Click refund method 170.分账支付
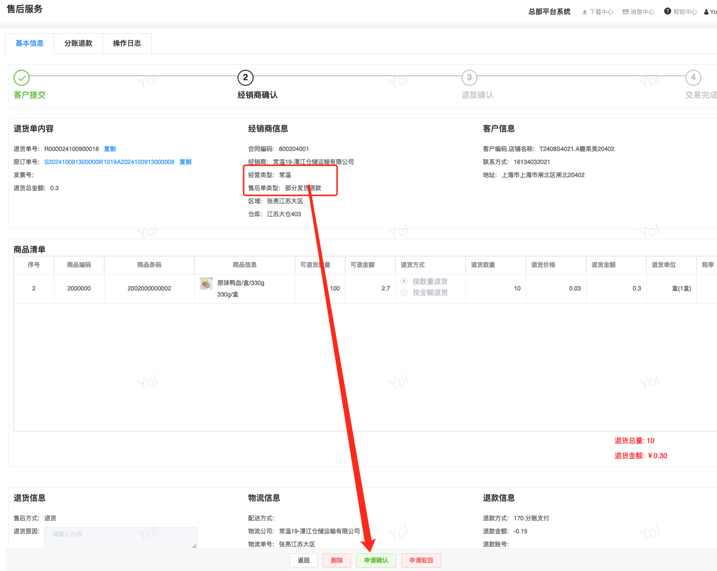The image size is (717, 571). [532, 518]
